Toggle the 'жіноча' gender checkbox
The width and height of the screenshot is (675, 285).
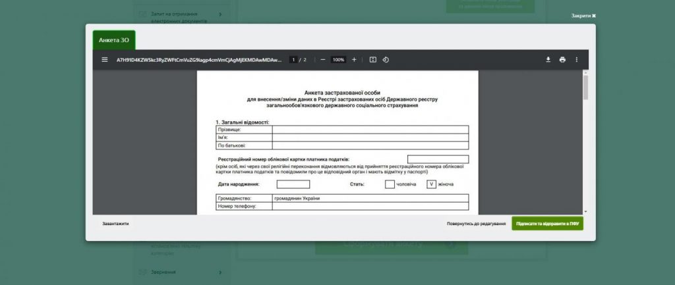click(x=432, y=184)
